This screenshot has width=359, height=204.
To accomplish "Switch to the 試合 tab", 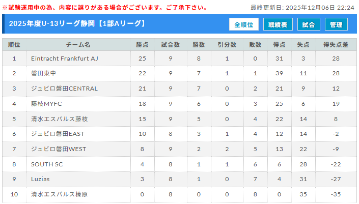I will 308,24.
